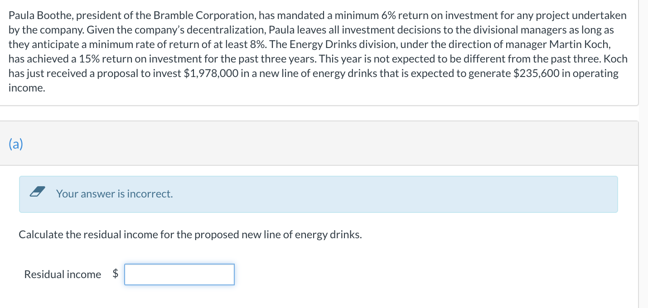Focus the Residual income input field
Viewport: 648px width, 308px height.
[179, 274]
